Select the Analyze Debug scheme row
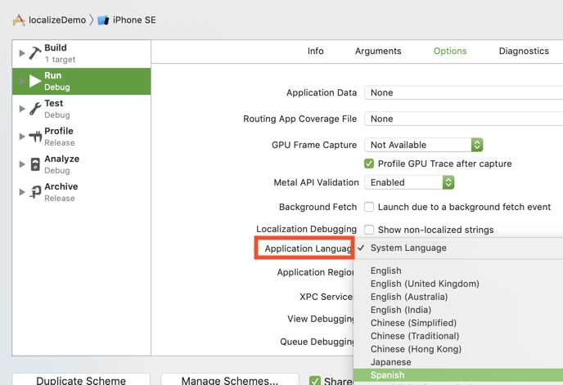 [82, 164]
